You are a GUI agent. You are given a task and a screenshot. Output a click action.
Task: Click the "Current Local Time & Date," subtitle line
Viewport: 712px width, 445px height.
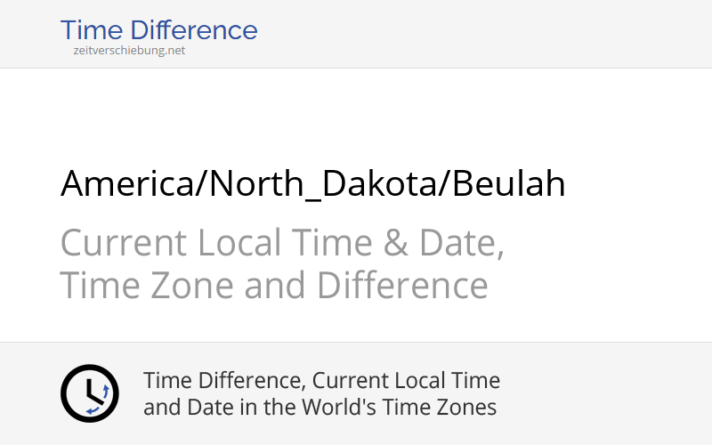pyautogui.click(x=282, y=243)
